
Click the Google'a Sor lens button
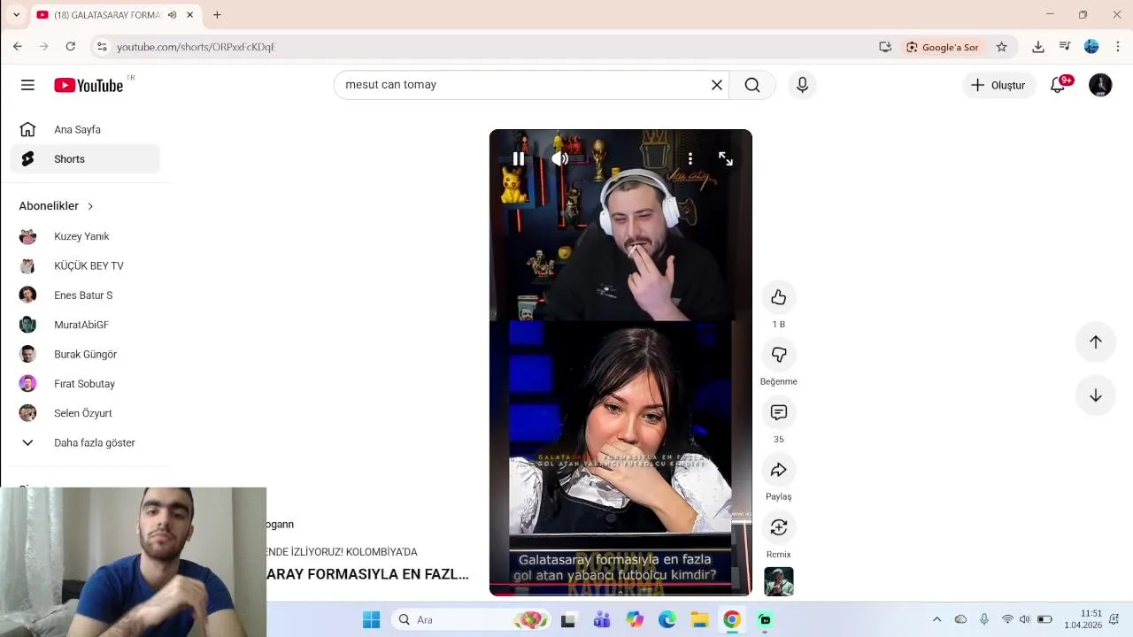pos(943,47)
